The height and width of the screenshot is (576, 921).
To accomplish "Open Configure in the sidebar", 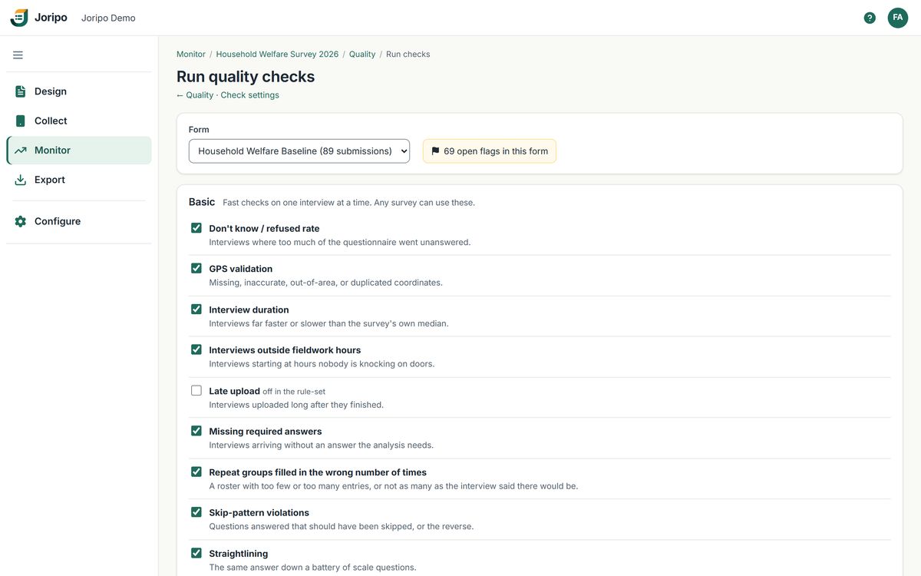I will click(79, 221).
